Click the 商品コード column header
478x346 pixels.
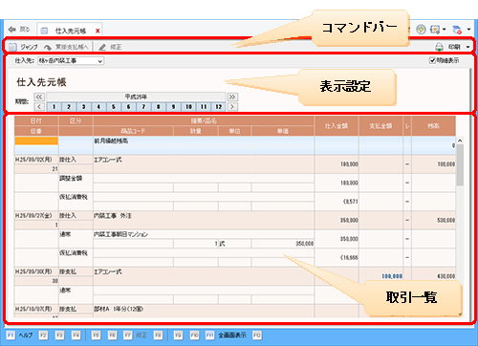tap(133, 131)
